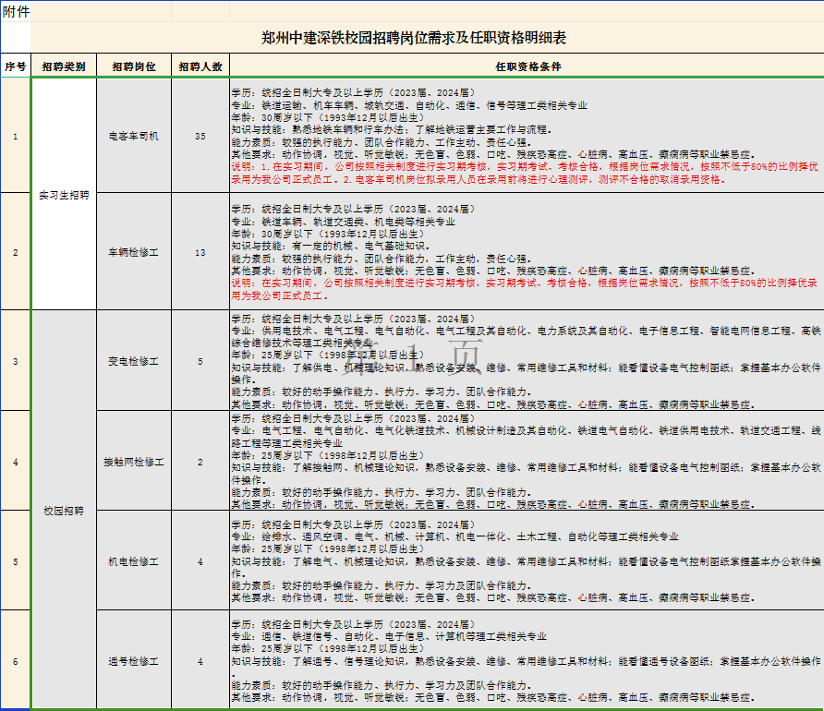Select the 招聘岗位 header cell

[134, 66]
